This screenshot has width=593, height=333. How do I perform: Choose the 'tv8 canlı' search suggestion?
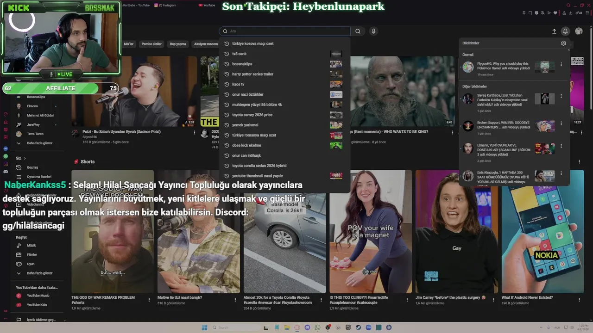pyautogui.click(x=284, y=54)
